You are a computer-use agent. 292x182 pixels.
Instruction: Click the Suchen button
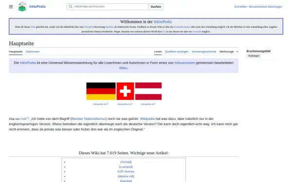pyautogui.click(x=156, y=7)
